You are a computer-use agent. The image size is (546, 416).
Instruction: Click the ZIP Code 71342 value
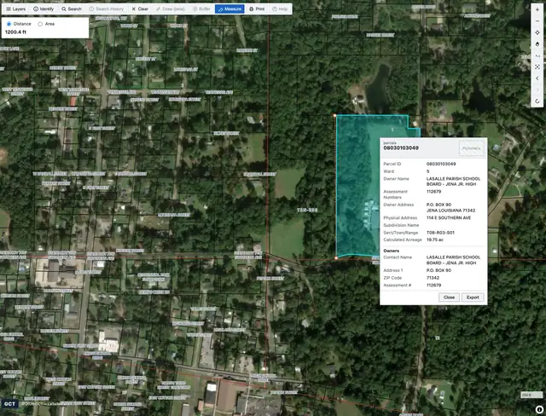tap(433, 278)
